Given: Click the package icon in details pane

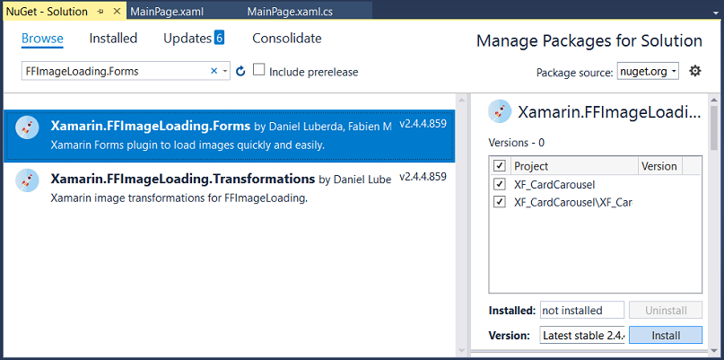Looking at the screenshot, I should (500, 111).
